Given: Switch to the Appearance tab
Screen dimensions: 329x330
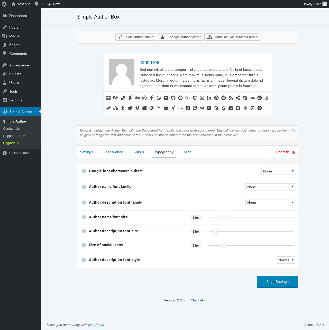Looking at the screenshot, I should (113, 152).
